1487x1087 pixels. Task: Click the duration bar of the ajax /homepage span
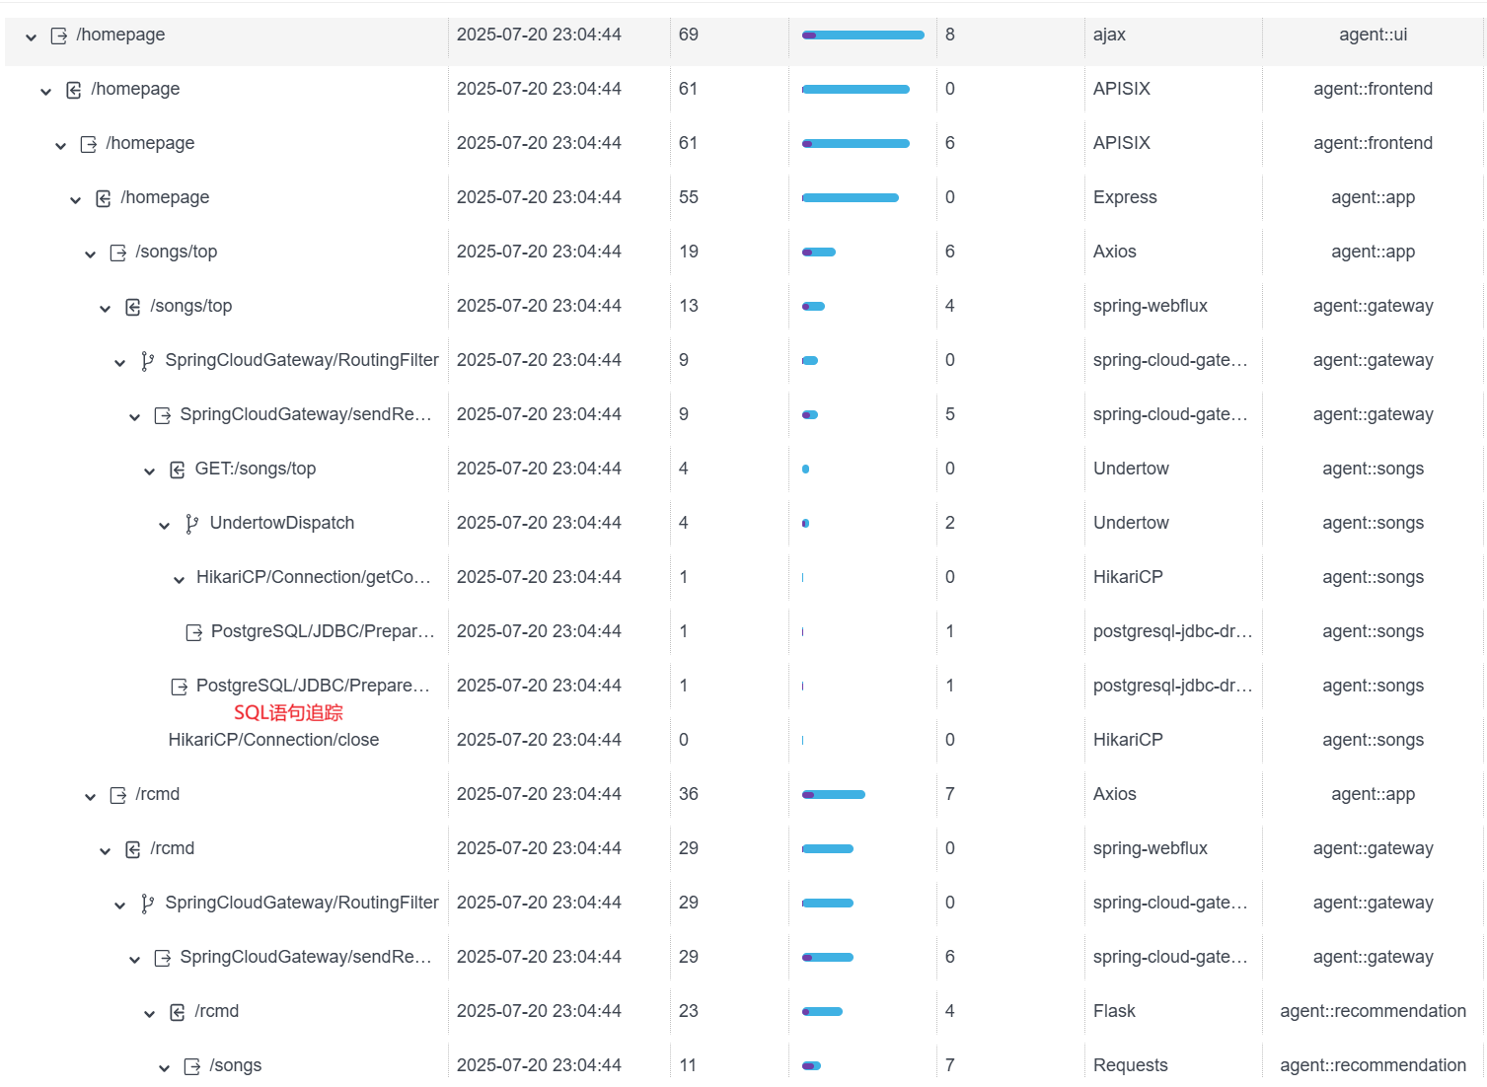point(862,35)
